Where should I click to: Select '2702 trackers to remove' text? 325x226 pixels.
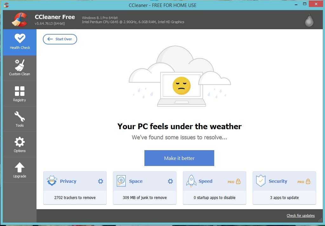75,198
